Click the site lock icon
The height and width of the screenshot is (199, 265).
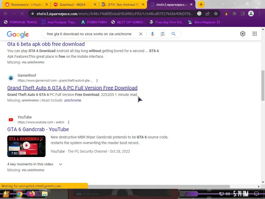(33, 14)
